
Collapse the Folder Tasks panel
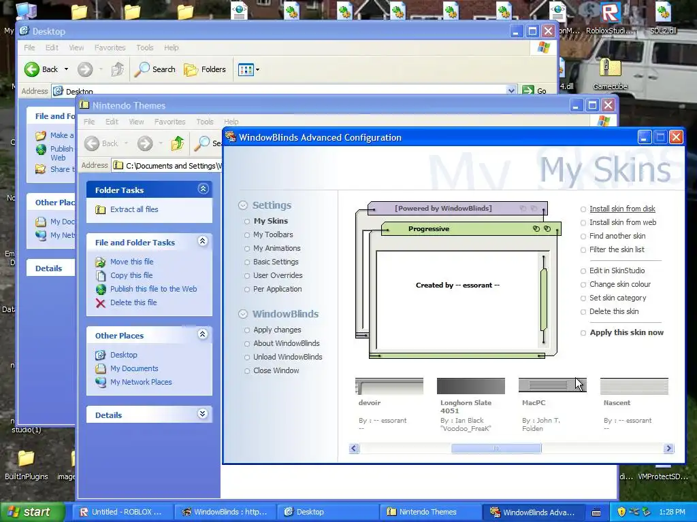[203, 189]
